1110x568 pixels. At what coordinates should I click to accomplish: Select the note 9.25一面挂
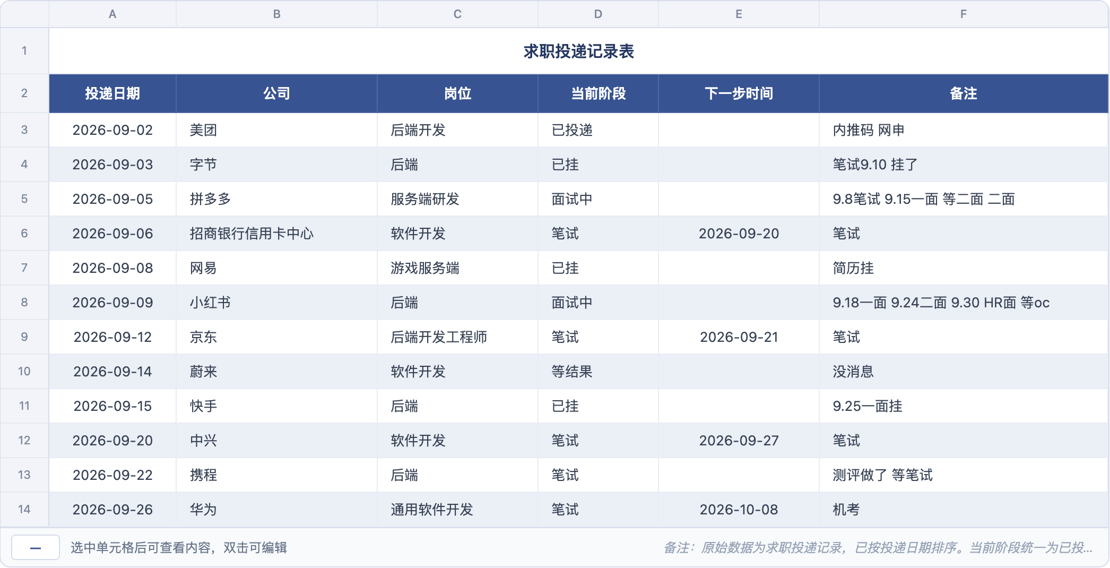pos(964,406)
